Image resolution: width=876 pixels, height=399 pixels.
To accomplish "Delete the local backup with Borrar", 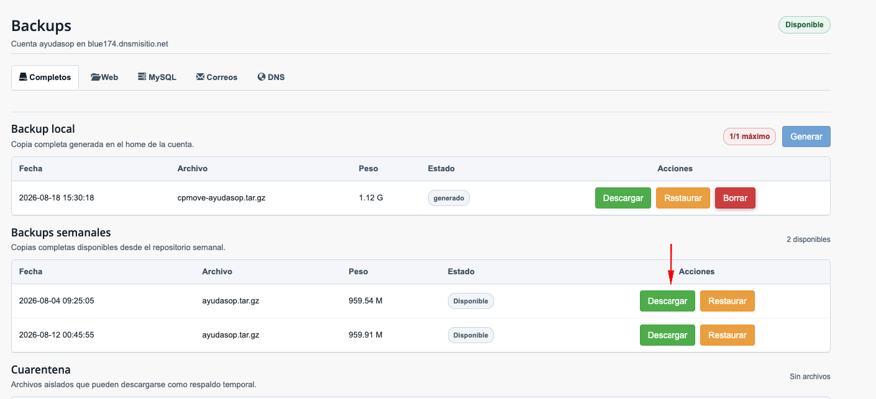I will (x=735, y=198).
